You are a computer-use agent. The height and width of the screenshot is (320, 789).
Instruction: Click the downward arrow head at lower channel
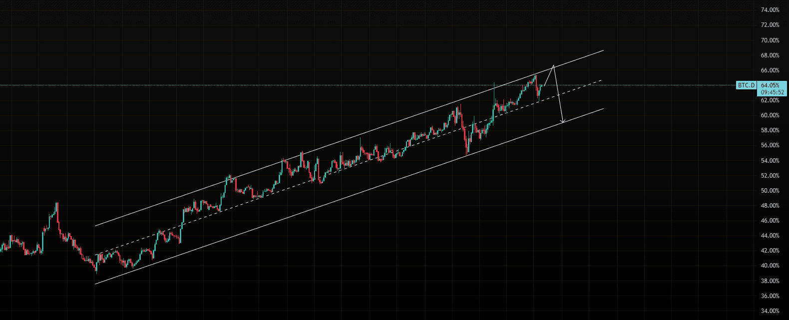tap(563, 121)
